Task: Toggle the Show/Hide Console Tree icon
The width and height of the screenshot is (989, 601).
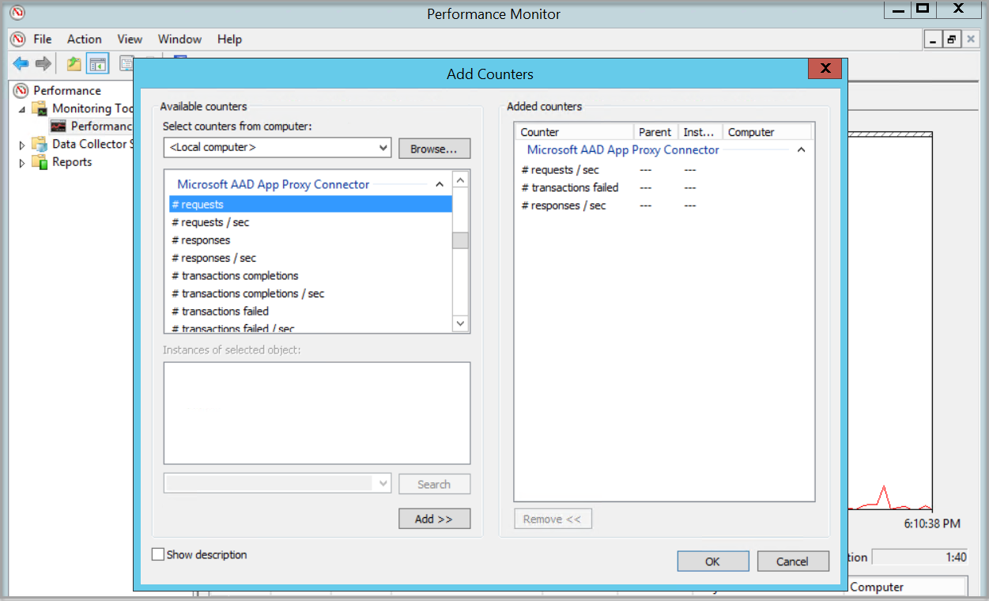Action: tap(97, 63)
